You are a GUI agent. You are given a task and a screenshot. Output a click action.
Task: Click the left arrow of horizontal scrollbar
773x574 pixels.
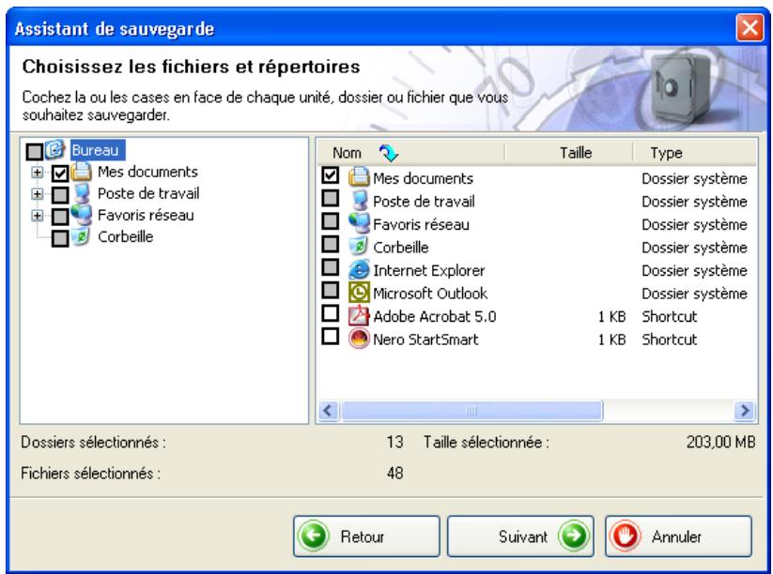click(x=329, y=410)
